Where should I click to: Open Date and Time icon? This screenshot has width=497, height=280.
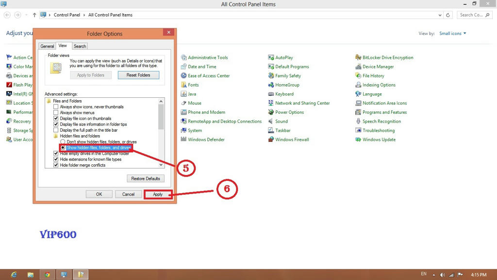(183, 67)
